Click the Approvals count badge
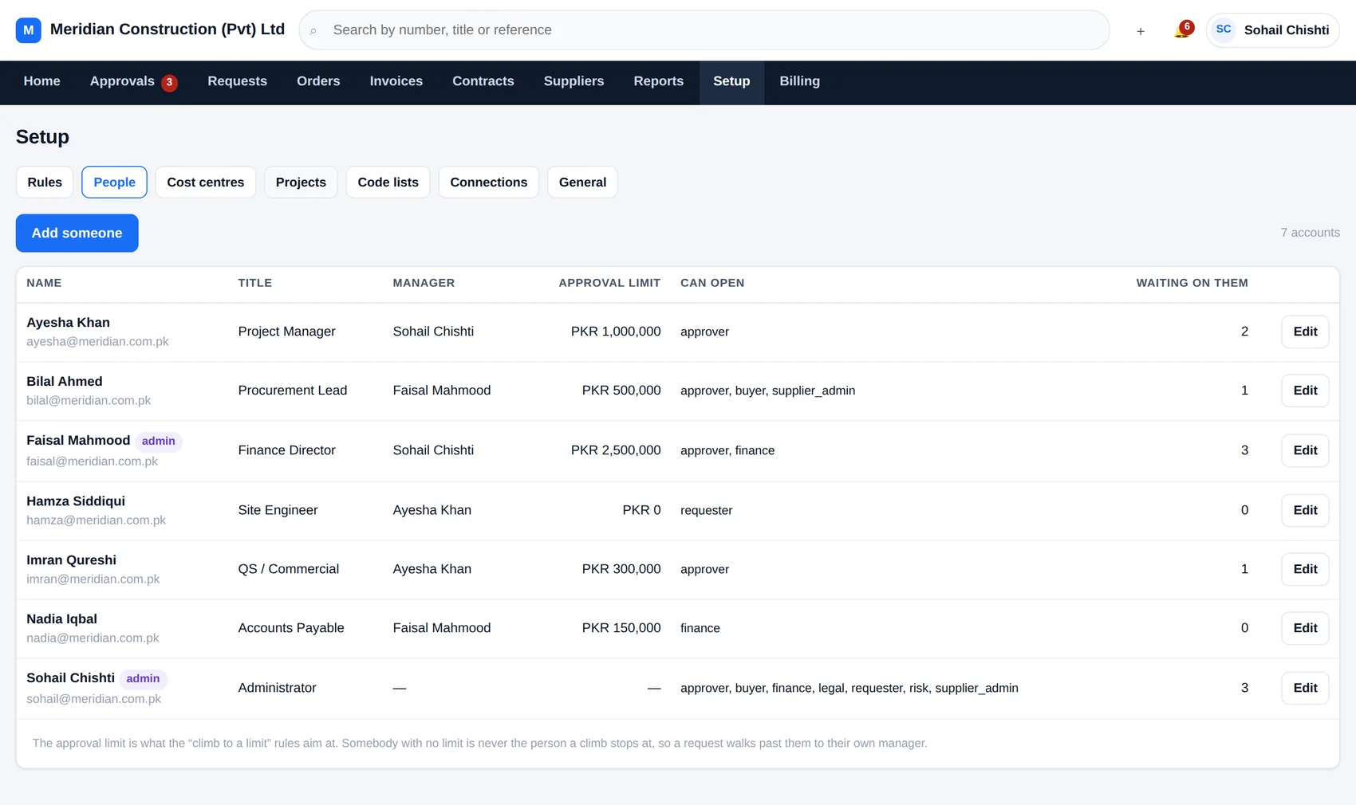The image size is (1356, 805). tap(169, 83)
